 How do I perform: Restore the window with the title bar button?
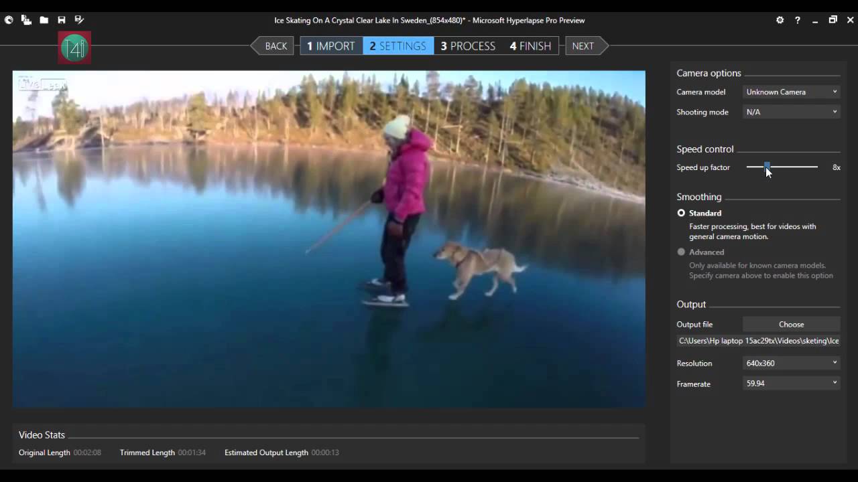click(833, 20)
